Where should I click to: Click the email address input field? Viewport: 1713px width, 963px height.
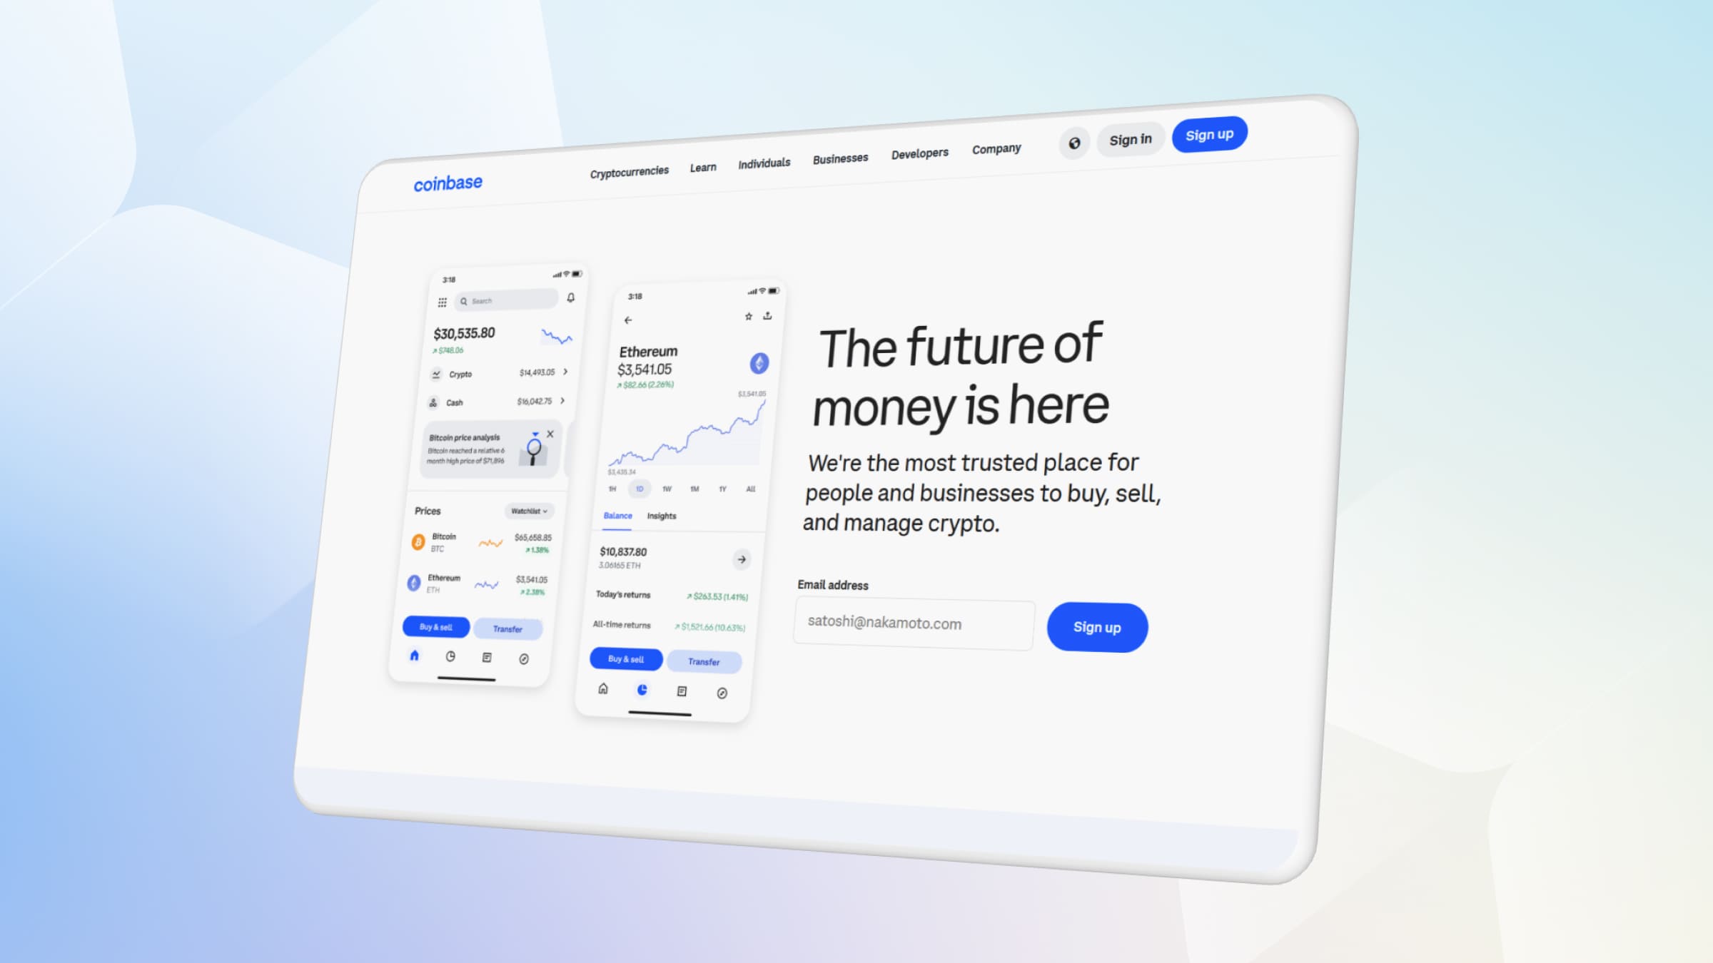pyautogui.click(x=913, y=623)
